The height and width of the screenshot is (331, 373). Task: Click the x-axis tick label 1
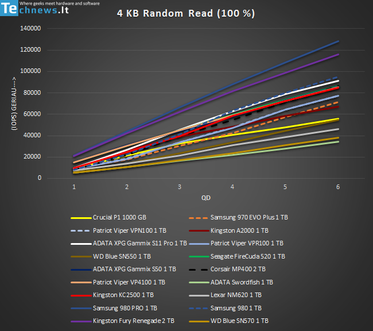coord(74,187)
